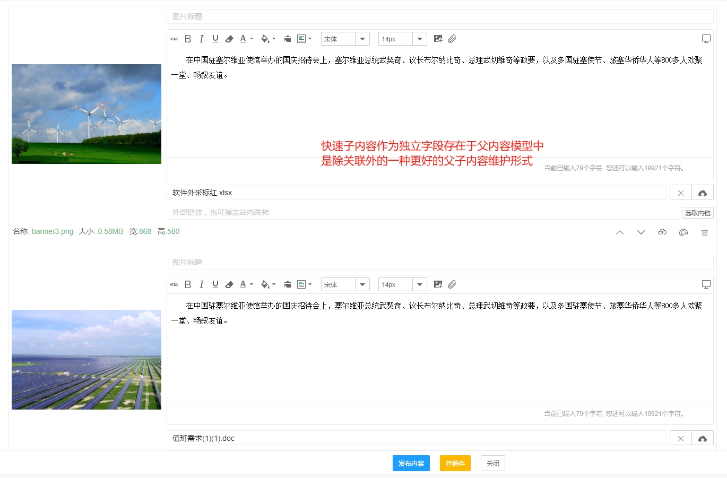
Task: Attach a file via the paperclip in the solar panel editor
Action: 452,284
